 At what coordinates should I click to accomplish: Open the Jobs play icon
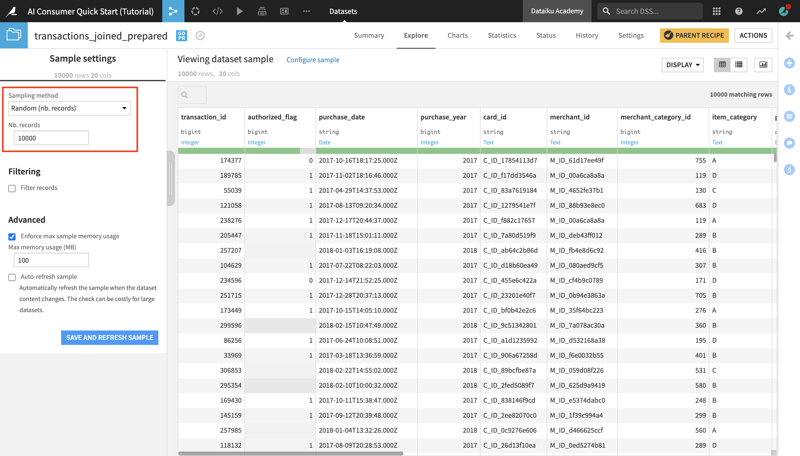(240, 11)
